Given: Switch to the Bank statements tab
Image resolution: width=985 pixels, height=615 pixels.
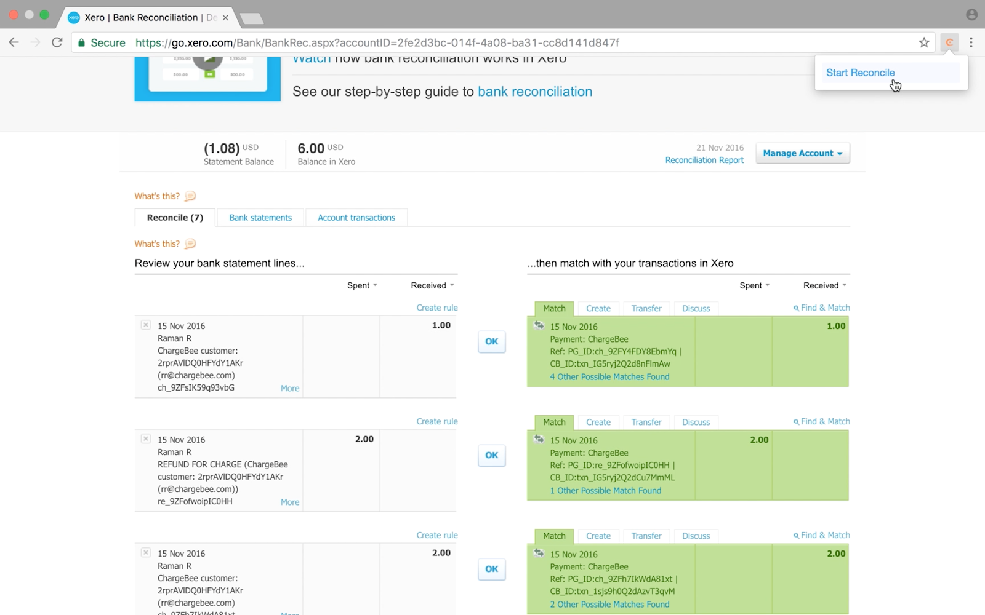Looking at the screenshot, I should (260, 218).
